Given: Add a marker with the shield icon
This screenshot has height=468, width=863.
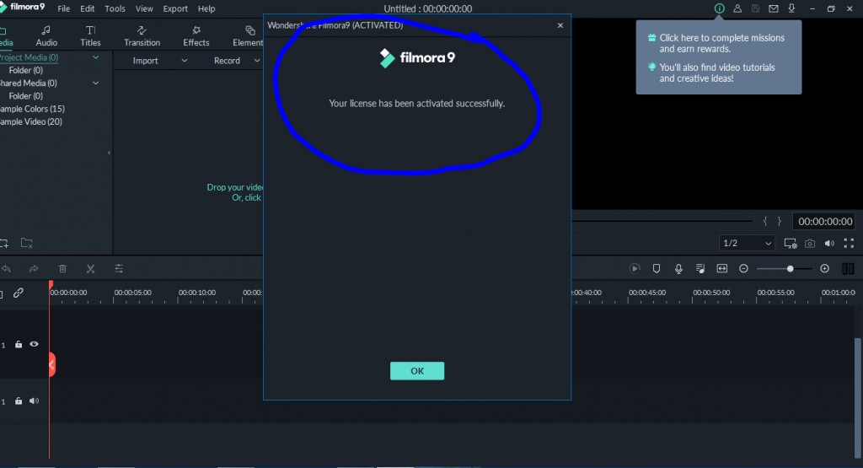Looking at the screenshot, I should [656, 269].
